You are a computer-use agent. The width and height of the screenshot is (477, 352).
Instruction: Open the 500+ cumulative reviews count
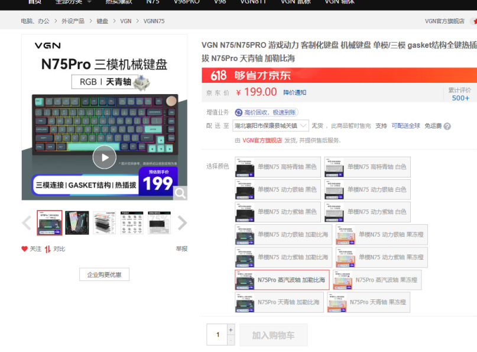460,98
